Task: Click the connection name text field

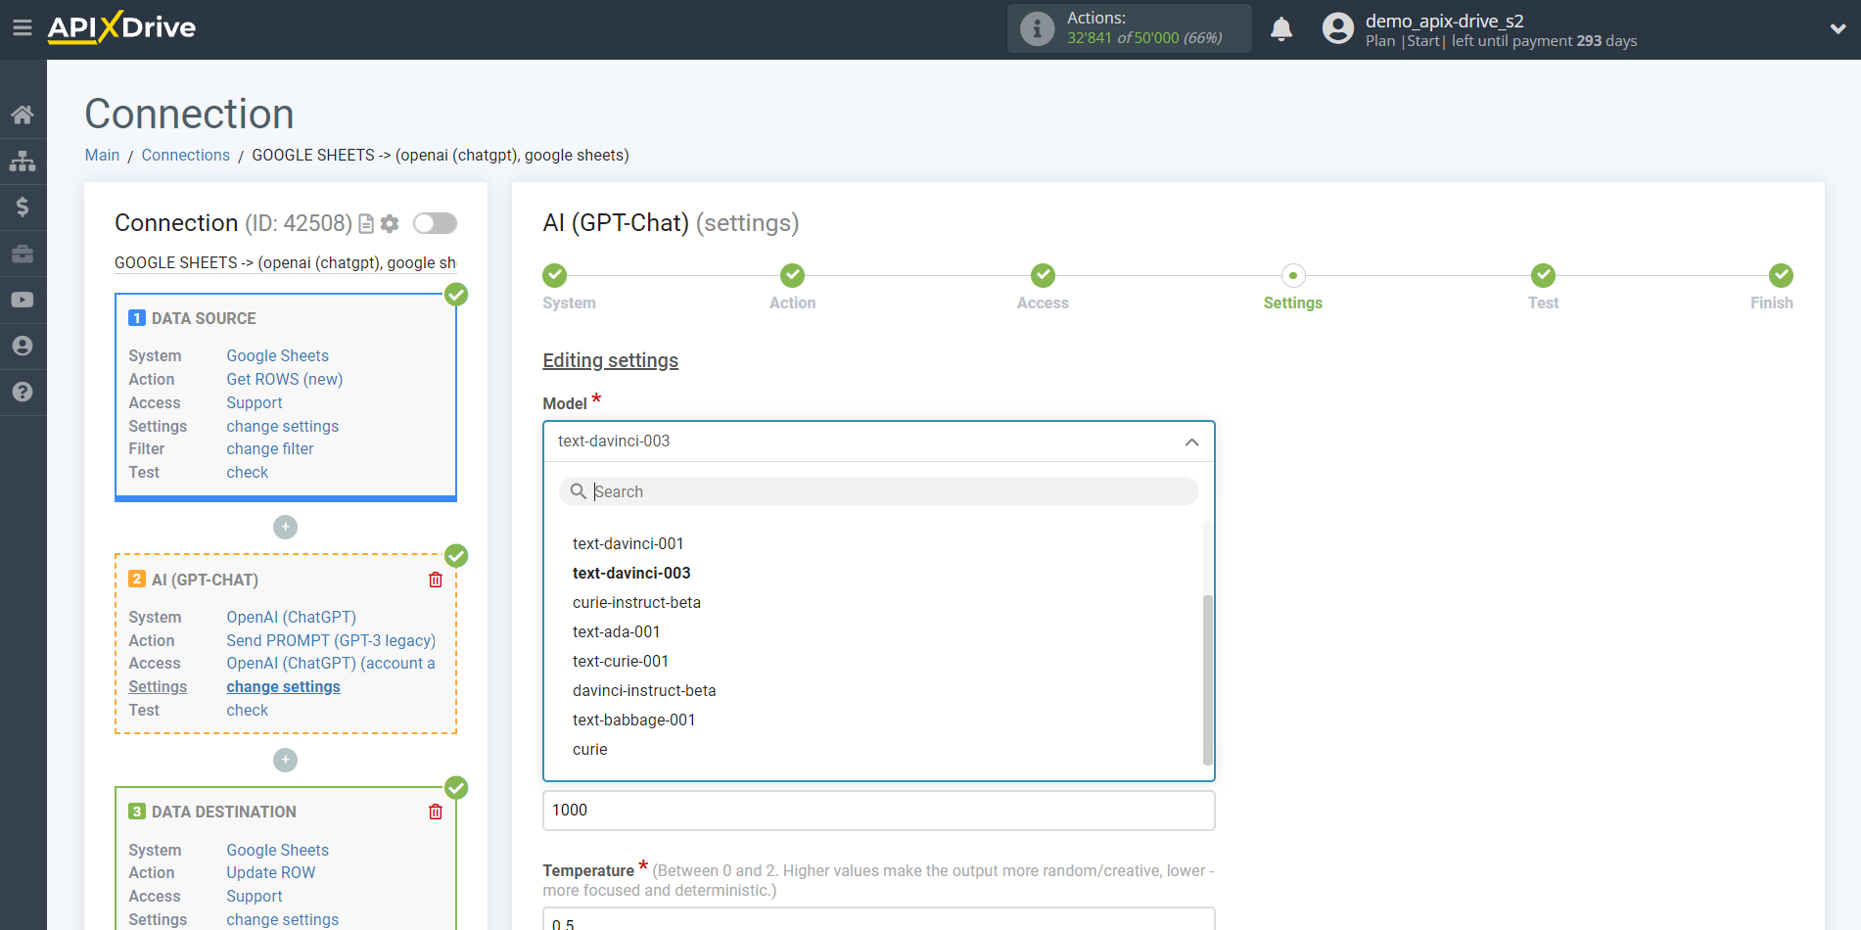Action: [286, 262]
